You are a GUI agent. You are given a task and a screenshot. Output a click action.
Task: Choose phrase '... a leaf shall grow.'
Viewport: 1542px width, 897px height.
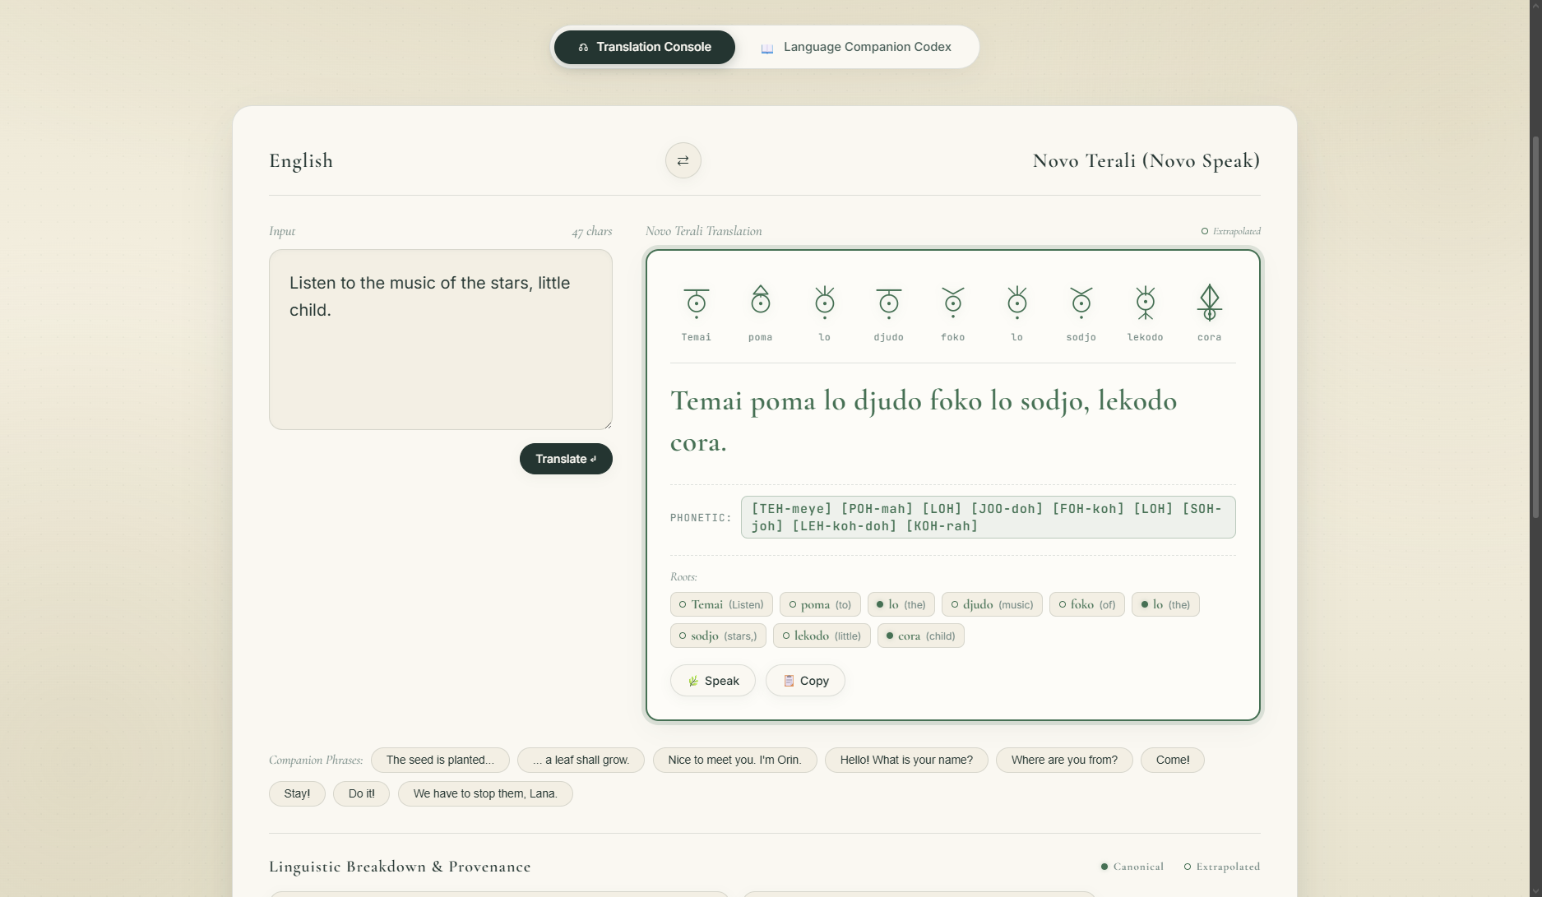coord(581,760)
